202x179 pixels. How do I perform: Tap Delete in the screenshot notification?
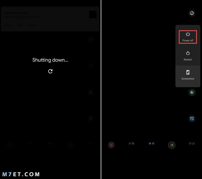click(x=32, y=25)
